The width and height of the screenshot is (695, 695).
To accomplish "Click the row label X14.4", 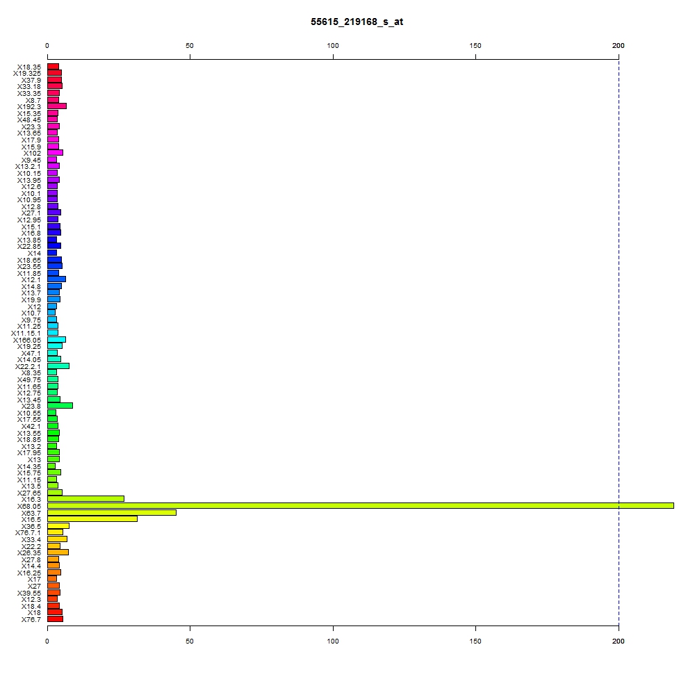I will click(31, 566).
